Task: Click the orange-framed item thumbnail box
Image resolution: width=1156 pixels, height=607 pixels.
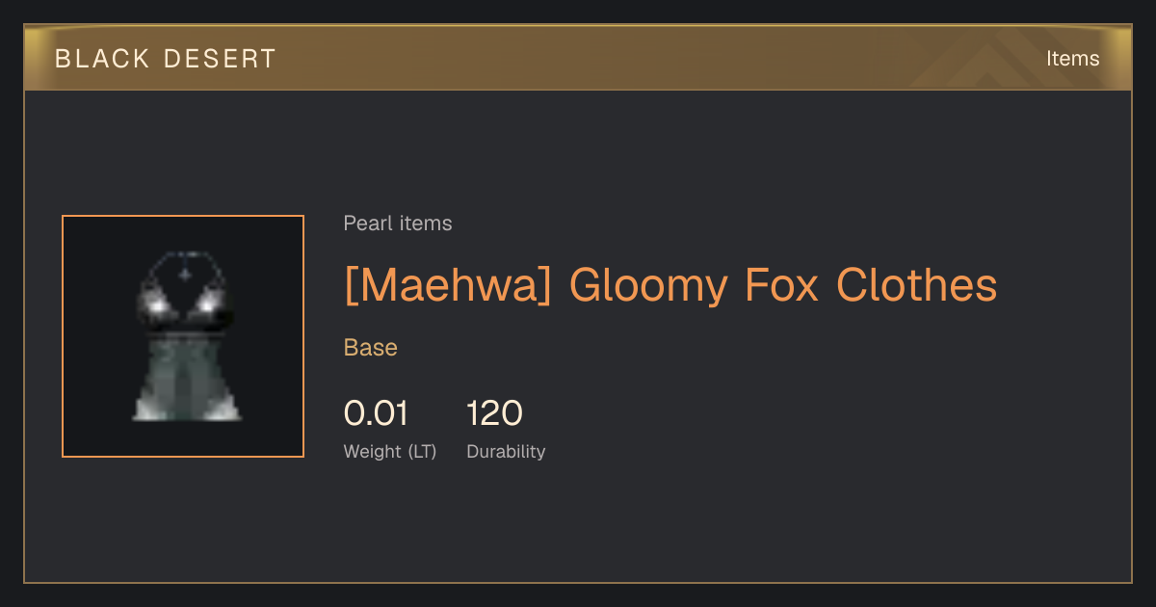Action: (x=183, y=336)
